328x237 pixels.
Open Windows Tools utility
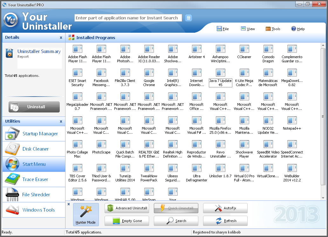pos(34,210)
